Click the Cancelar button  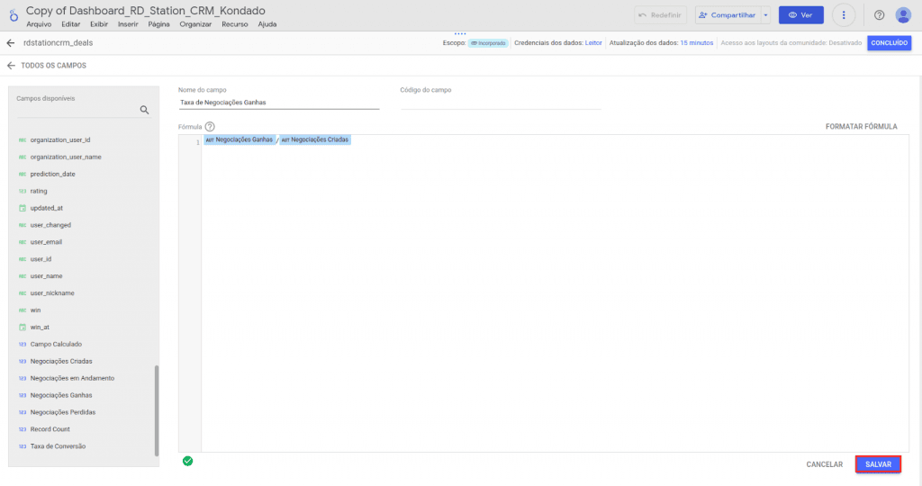824,464
